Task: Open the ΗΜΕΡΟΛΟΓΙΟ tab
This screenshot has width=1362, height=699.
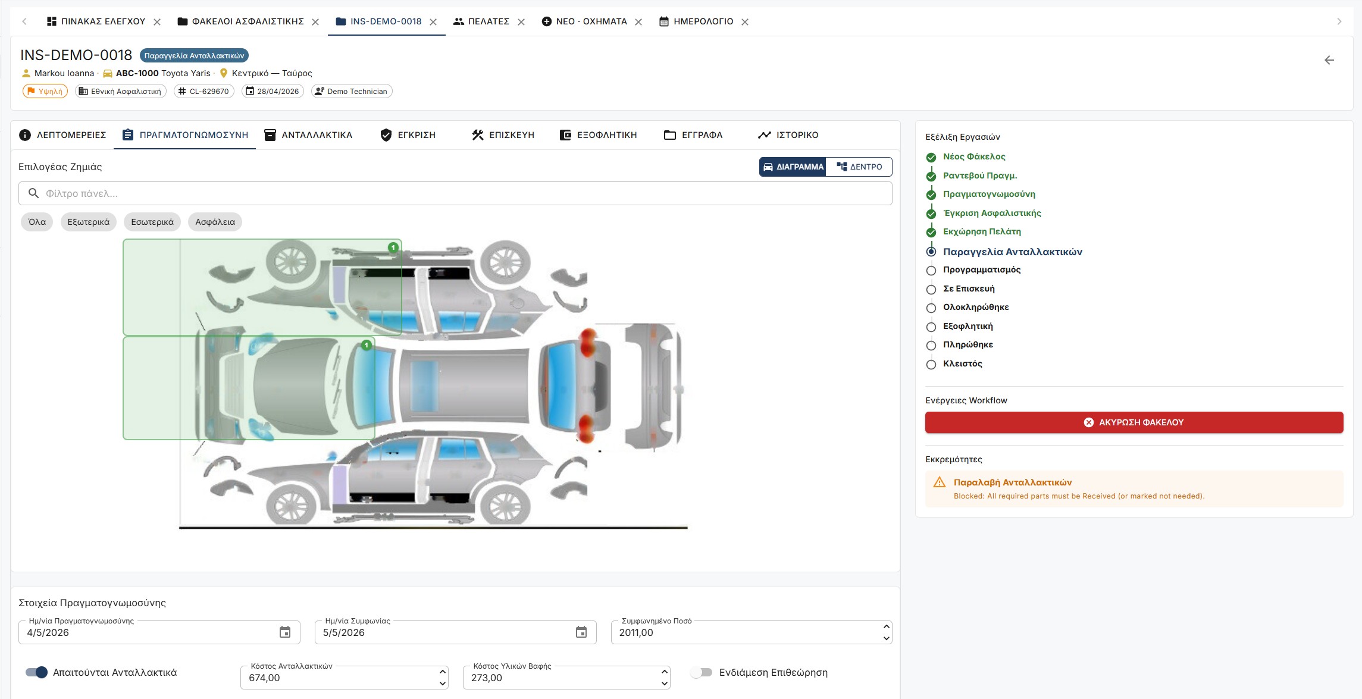Action: [696, 21]
